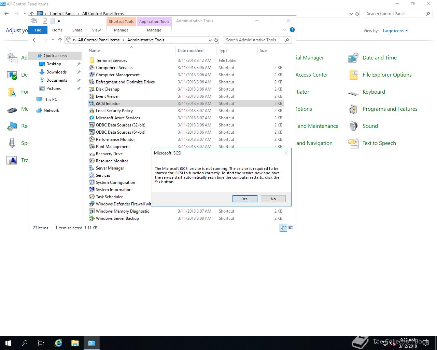Select the Print Management icon
Viewport: 437px width, 350px height.
[x=91, y=147]
